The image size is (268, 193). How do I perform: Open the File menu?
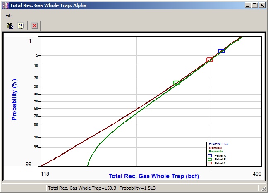(x=9, y=16)
